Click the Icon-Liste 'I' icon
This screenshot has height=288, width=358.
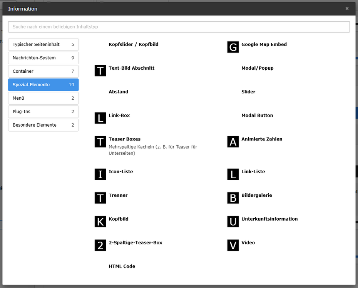[100, 174]
